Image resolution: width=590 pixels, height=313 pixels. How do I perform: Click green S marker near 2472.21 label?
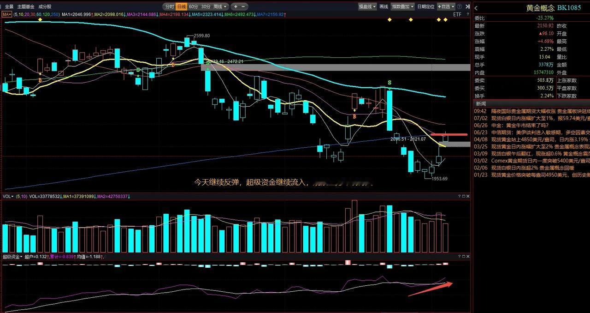208,62
